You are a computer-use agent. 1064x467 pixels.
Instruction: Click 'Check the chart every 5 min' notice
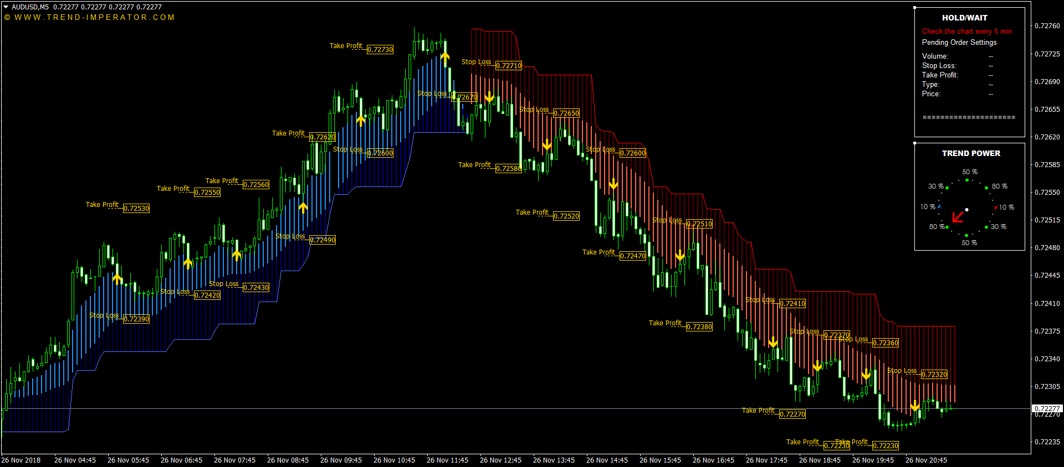(967, 32)
